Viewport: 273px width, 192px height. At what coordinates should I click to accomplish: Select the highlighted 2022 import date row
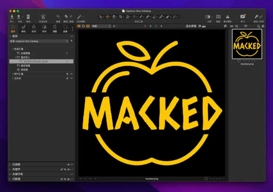point(41,61)
